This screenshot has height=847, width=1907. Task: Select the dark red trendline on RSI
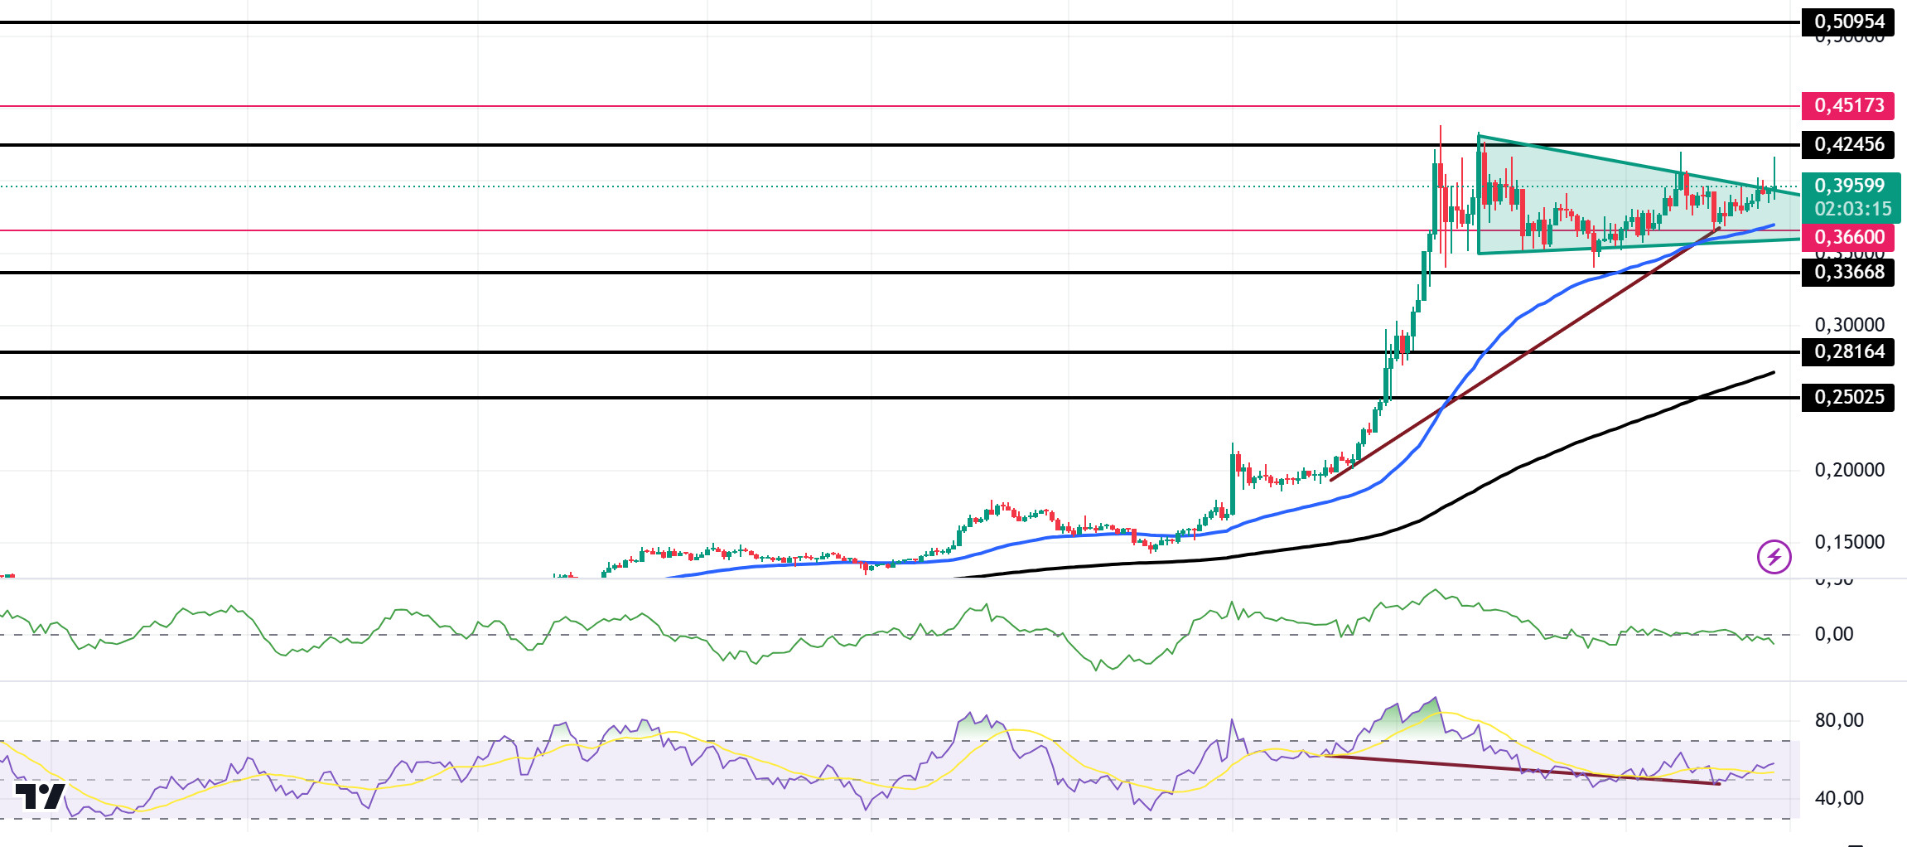coord(1524,770)
